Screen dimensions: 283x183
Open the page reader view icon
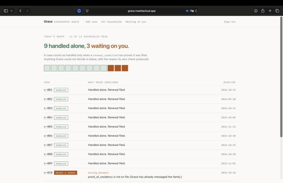(x=87, y=11)
